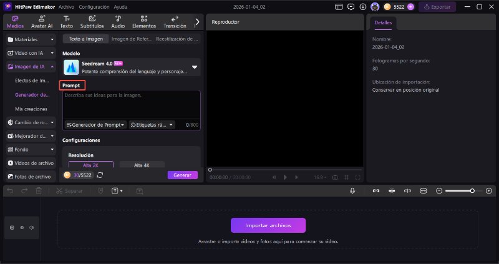Expand the Generador de Prompt dropdown
Image resolution: width=499 pixels, height=264 pixels.
pos(95,125)
